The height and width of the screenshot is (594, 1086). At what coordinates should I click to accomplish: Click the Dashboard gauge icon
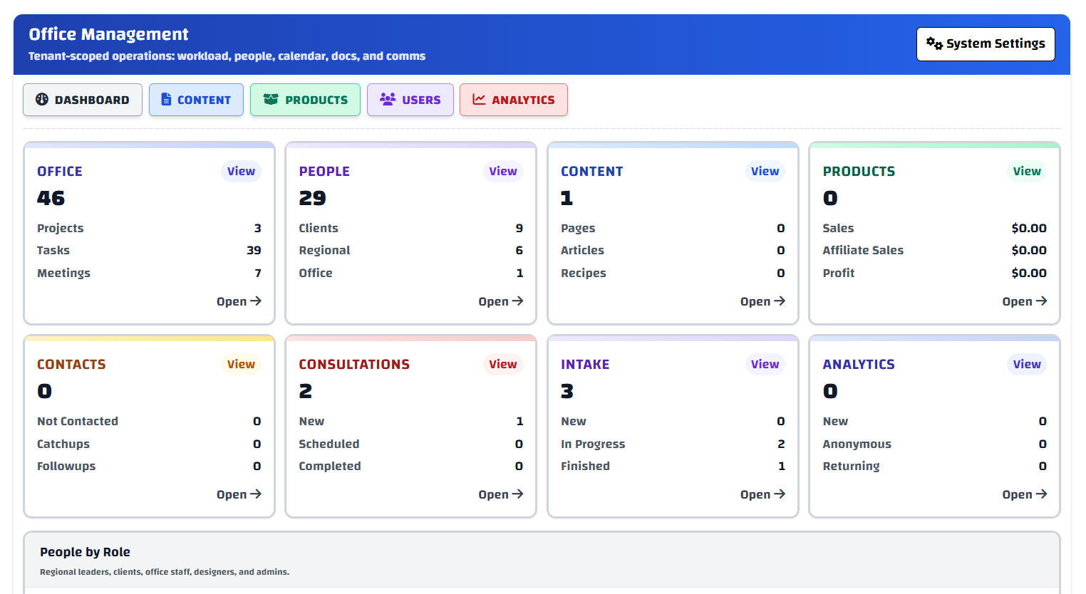[x=42, y=100]
